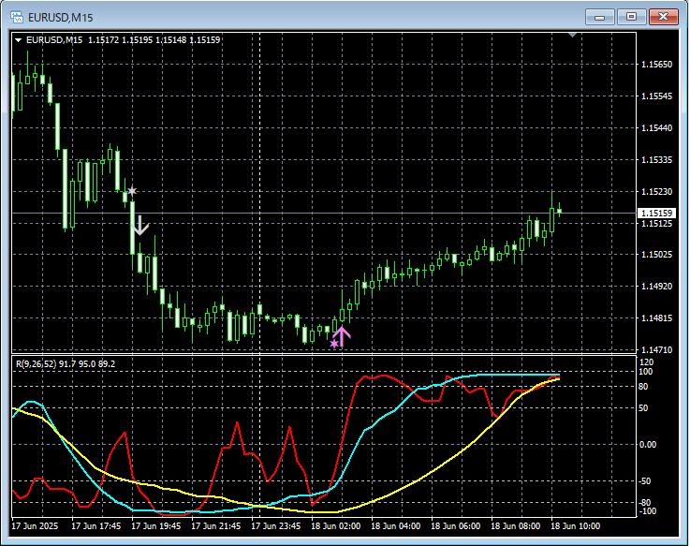Click the indicator scale value 120

[646, 362]
